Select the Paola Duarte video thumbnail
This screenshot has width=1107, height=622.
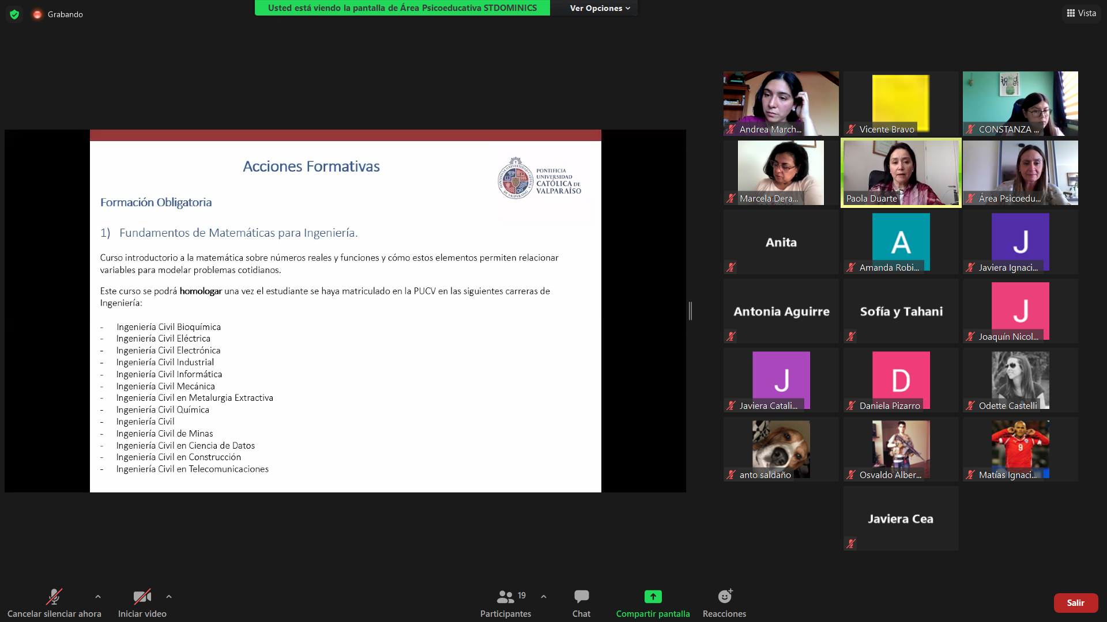(901, 172)
